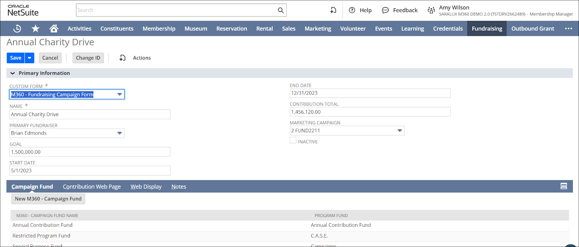Open the more navigation options ellipsis
Screen dimensions: 579x247
(569, 29)
